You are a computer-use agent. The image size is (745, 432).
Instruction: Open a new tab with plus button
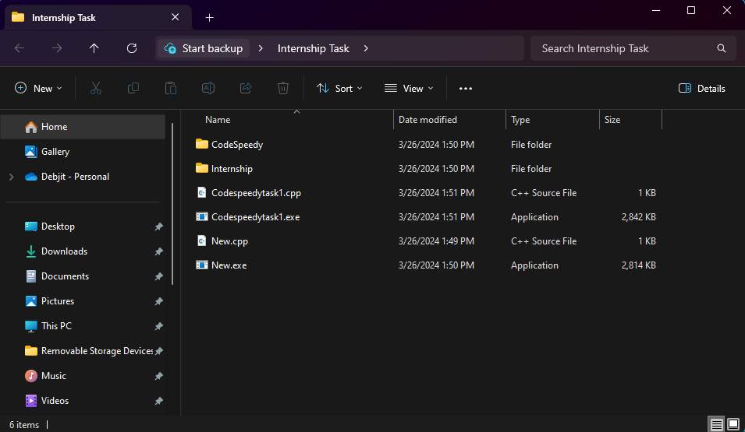coord(209,18)
